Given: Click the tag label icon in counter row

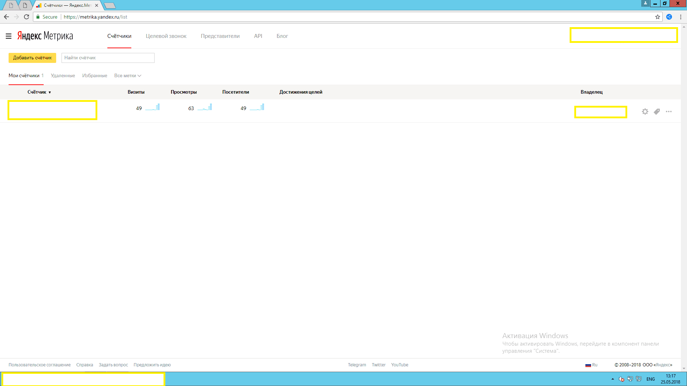Looking at the screenshot, I should click(657, 112).
